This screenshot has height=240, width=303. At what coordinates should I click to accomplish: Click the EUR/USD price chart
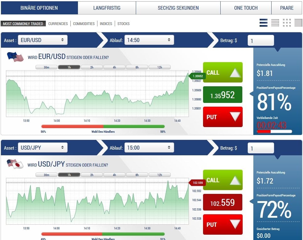[x=97, y=93]
